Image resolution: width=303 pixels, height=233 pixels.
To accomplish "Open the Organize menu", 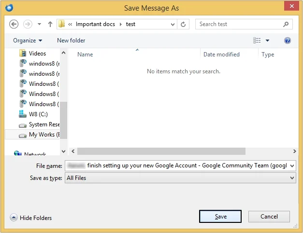I will coord(28,41).
